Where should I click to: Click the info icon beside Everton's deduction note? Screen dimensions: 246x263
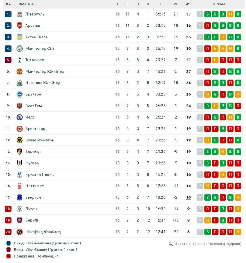pyautogui.click(x=171, y=244)
